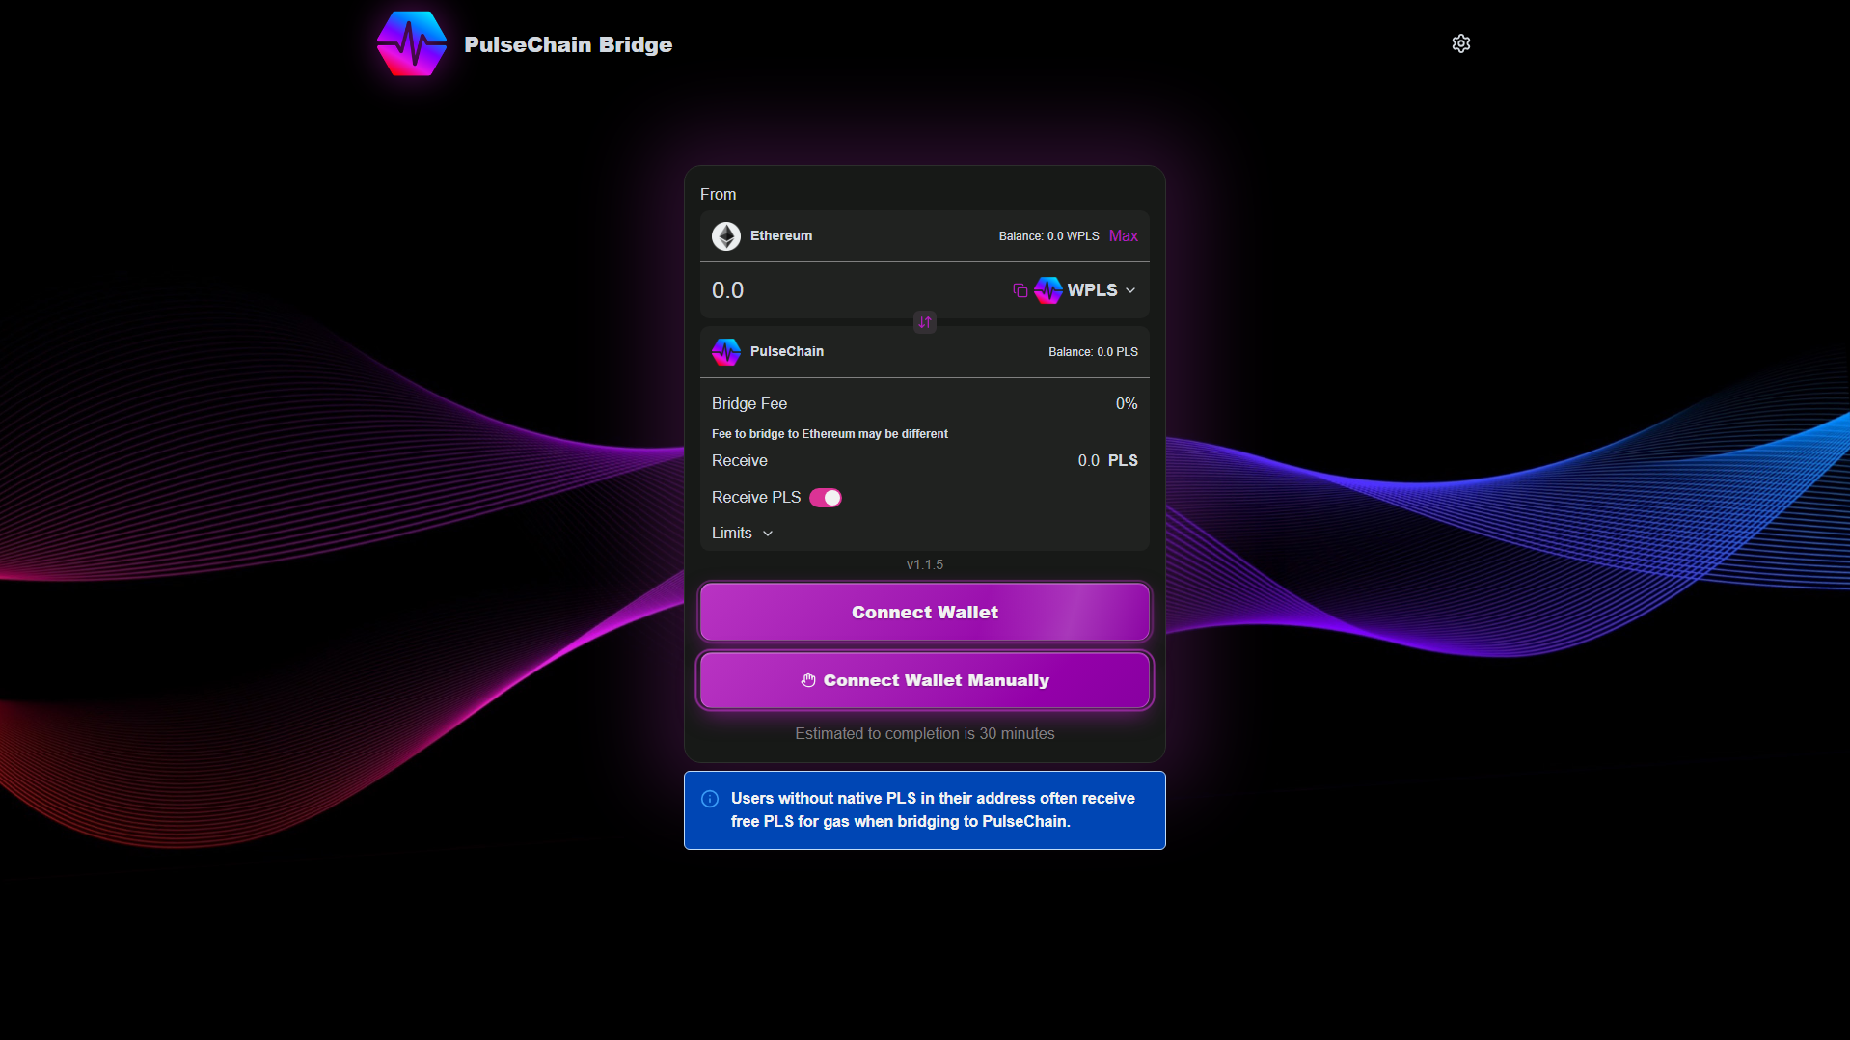Click the hand icon on Connect Wallet Manually

(x=808, y=680)
